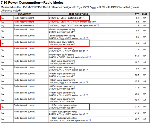This screenshot has width=153, height=124.
Task: Select the typical value 46.5
Action: tap(137, 119)
